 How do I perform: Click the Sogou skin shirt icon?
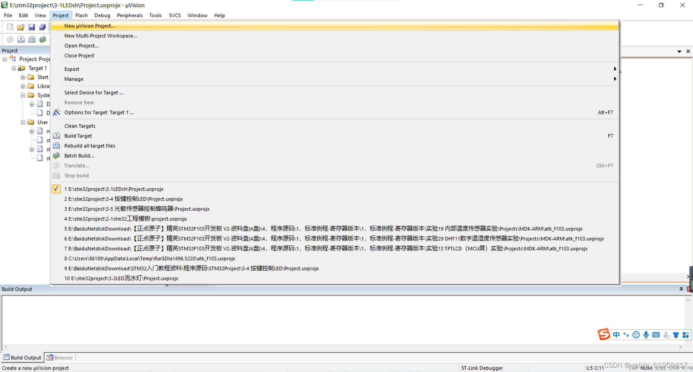676,335
